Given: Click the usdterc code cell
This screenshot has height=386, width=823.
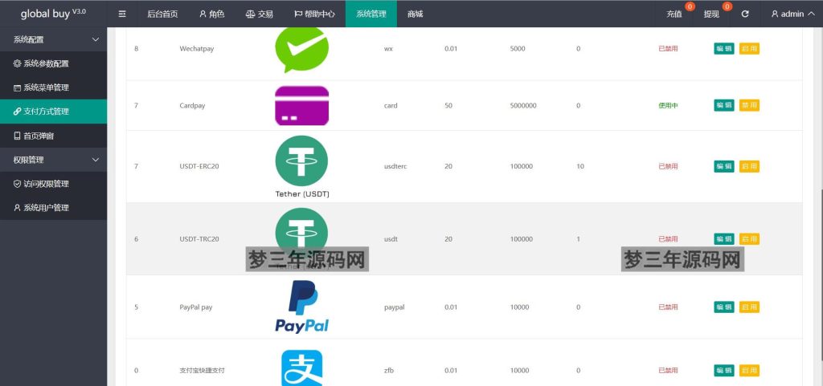Looking at the screenshot, I should [x=395, y=167].
